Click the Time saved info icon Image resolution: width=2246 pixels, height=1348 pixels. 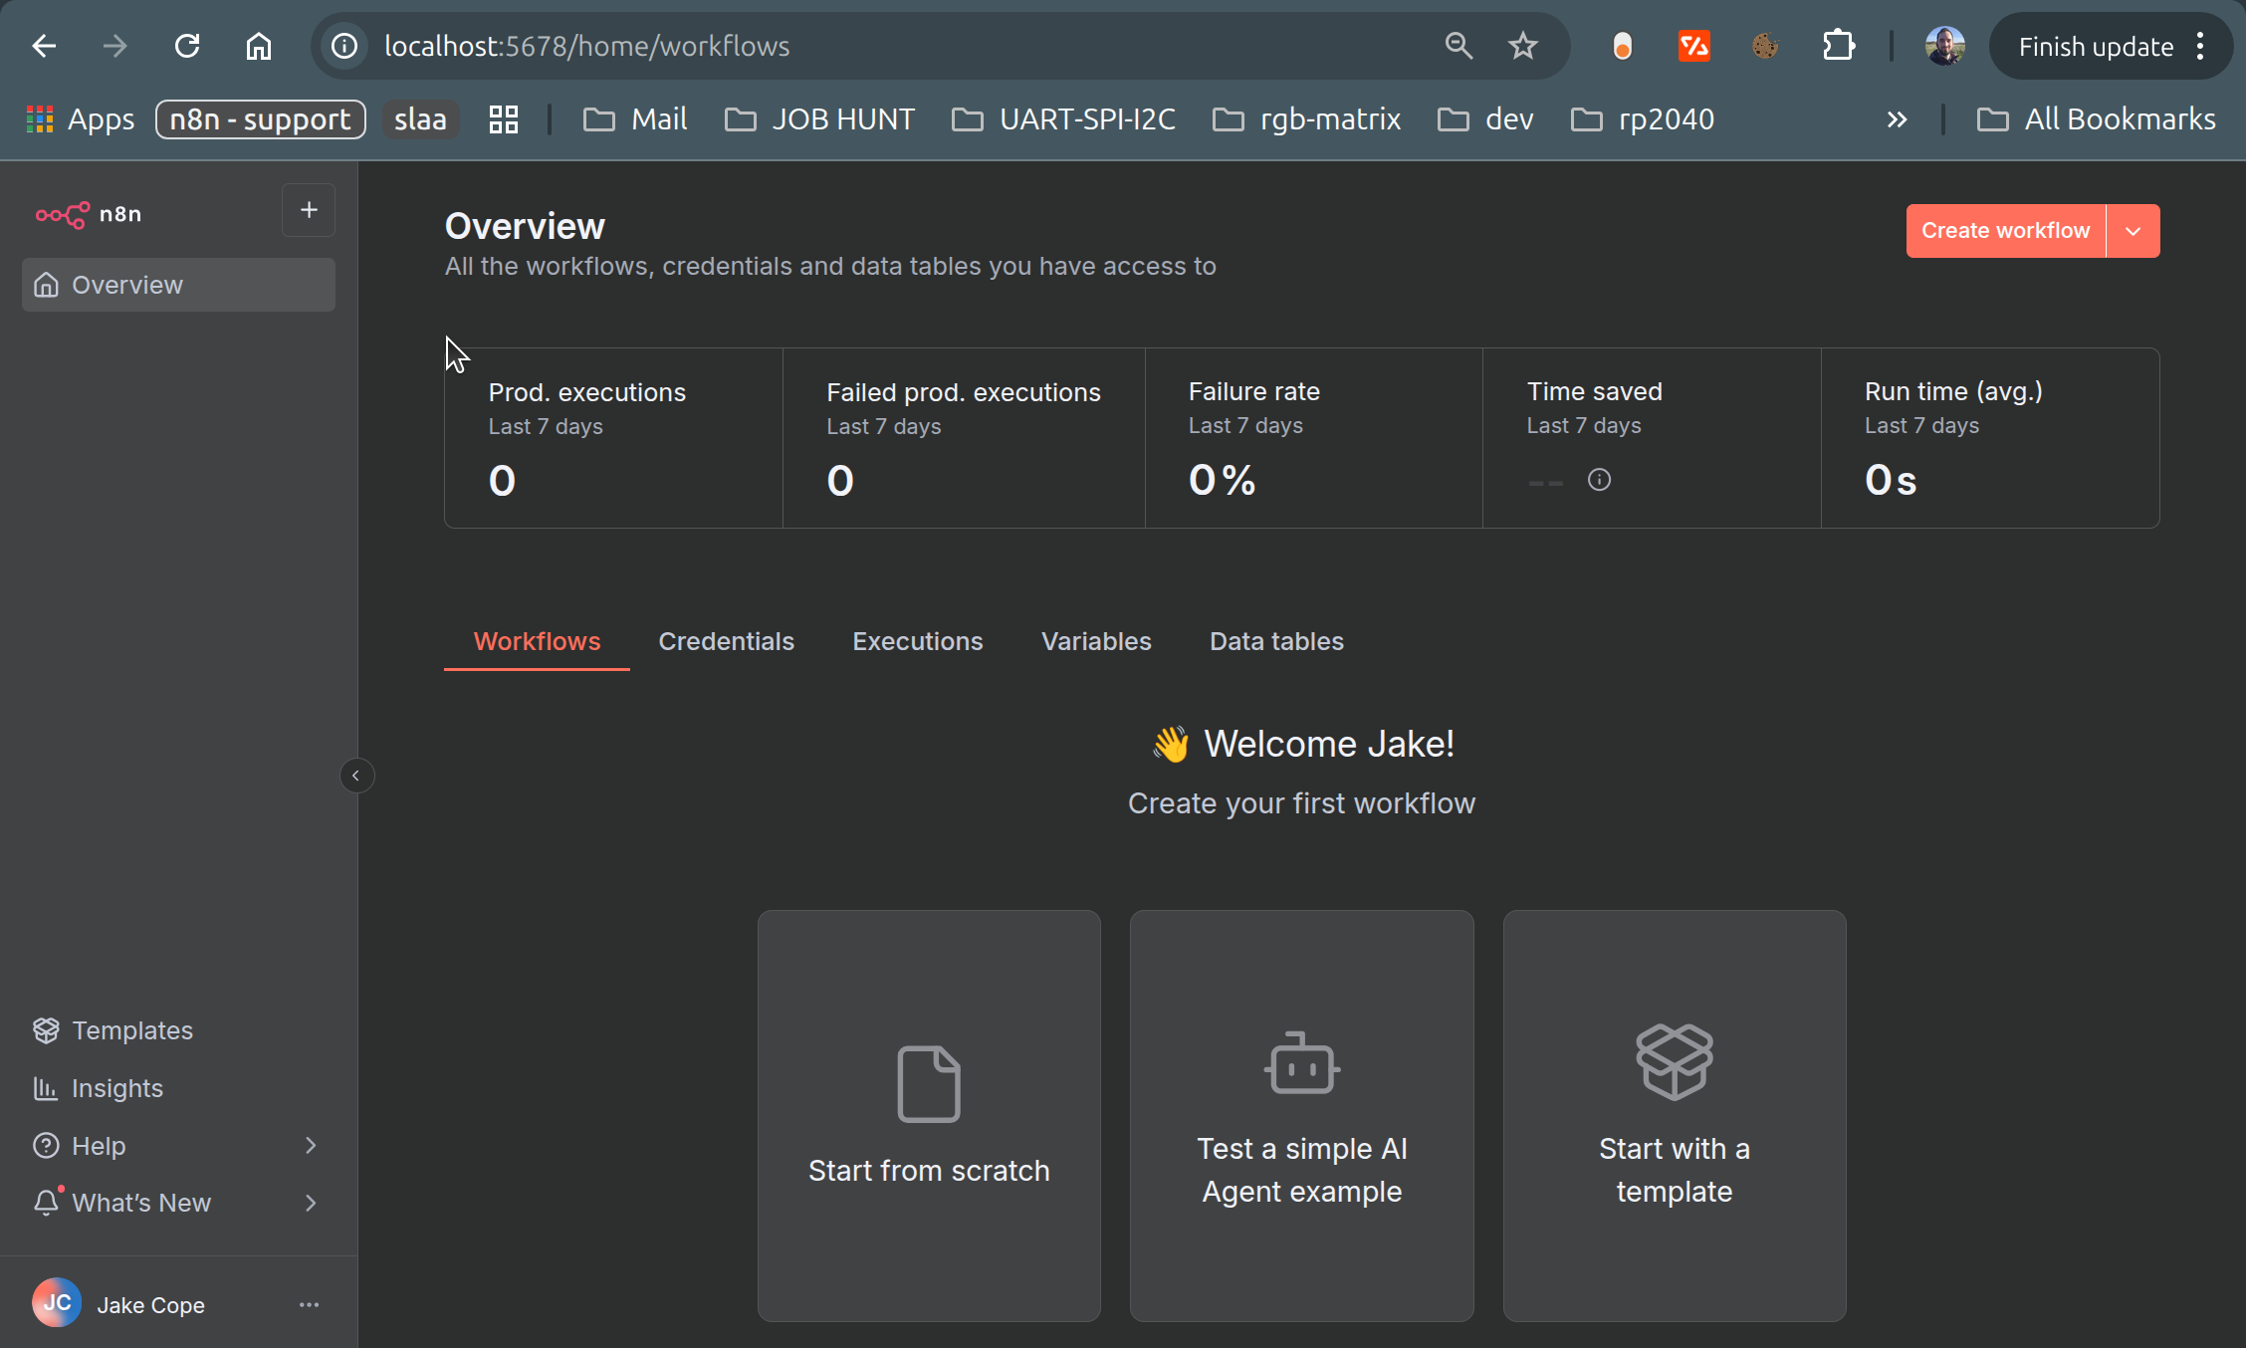click(x=1599, y=480)
